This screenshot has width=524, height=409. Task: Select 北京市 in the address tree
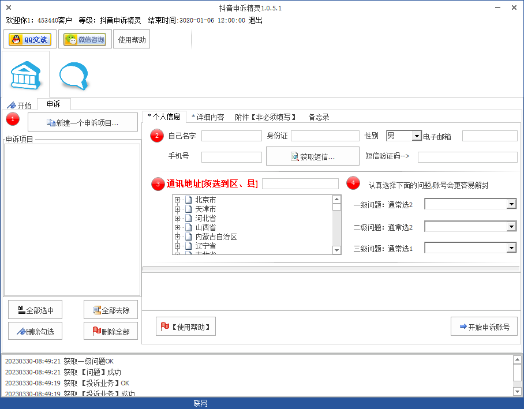click(x=205, y=200)
